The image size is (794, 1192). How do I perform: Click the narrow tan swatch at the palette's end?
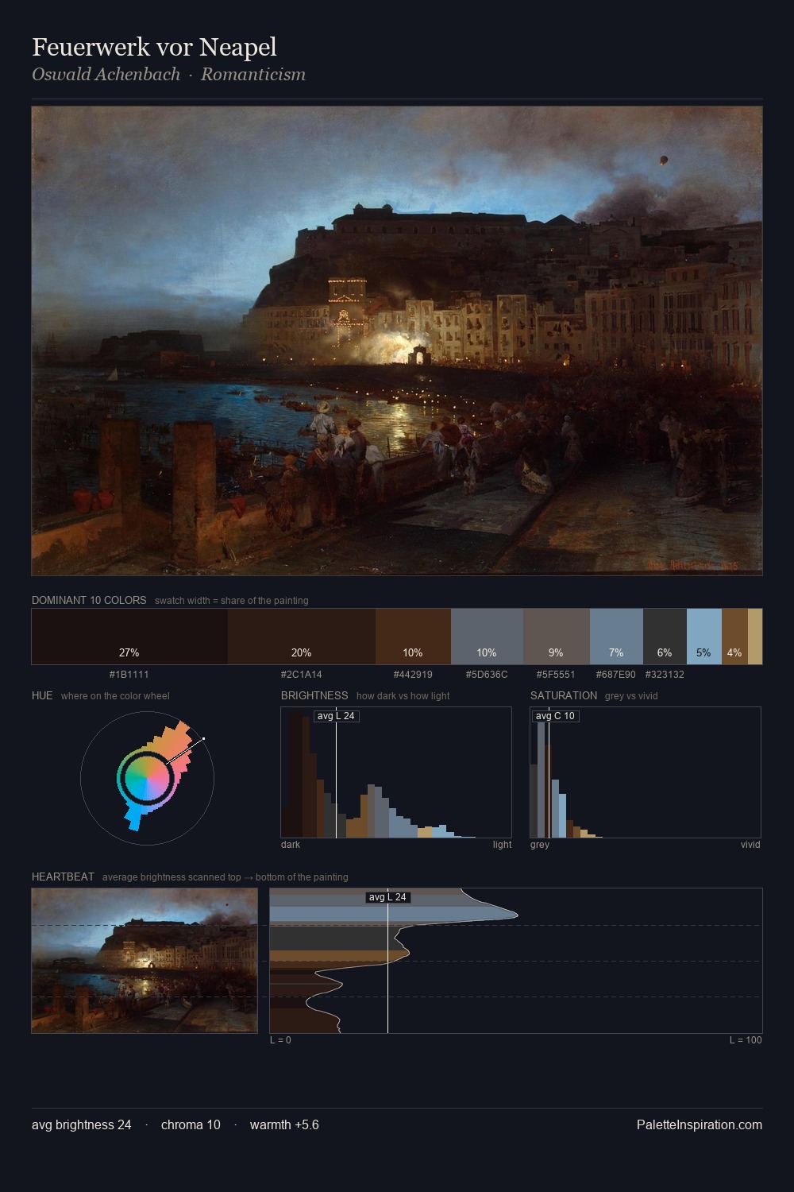pyautogui.click(x=755, y=637)
